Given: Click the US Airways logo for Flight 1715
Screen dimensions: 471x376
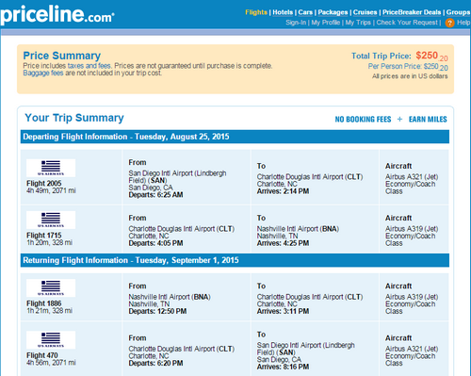Looking at the screenshot, I should point(51,220).
